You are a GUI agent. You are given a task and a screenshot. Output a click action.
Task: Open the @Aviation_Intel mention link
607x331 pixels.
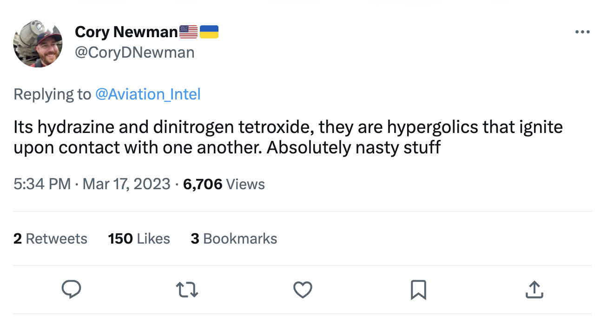[148, 94]
